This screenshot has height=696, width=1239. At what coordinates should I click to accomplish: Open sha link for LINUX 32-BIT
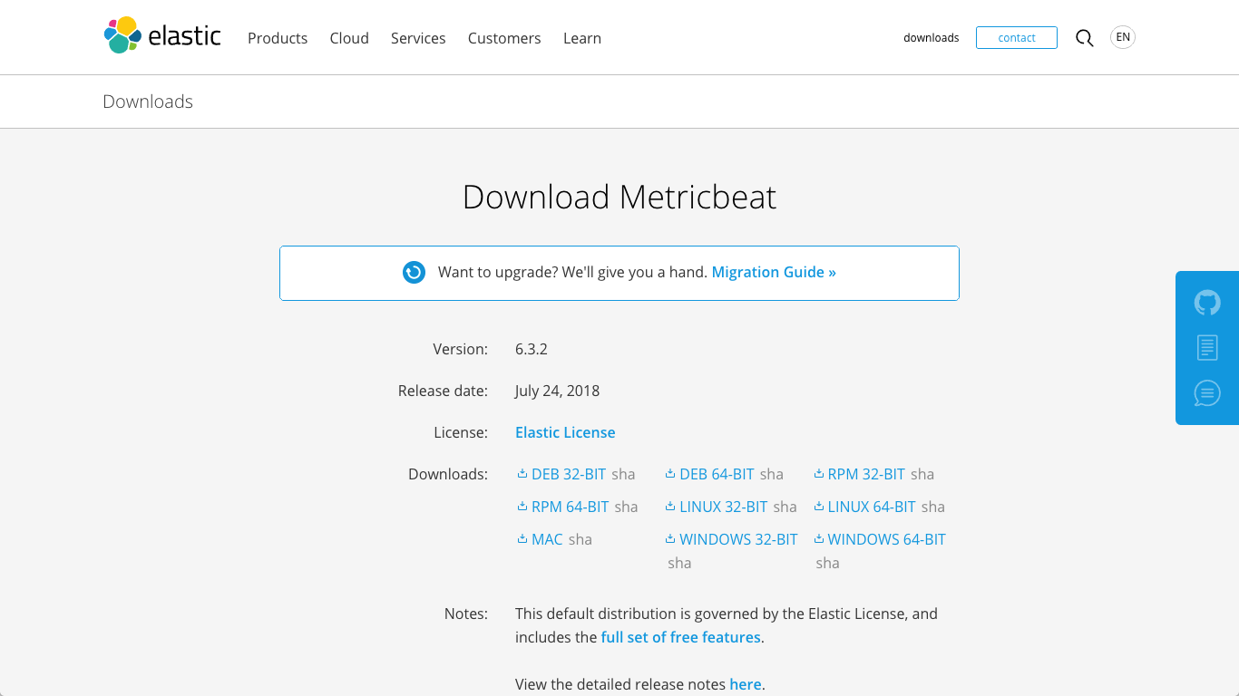click(x=785, y=507)
